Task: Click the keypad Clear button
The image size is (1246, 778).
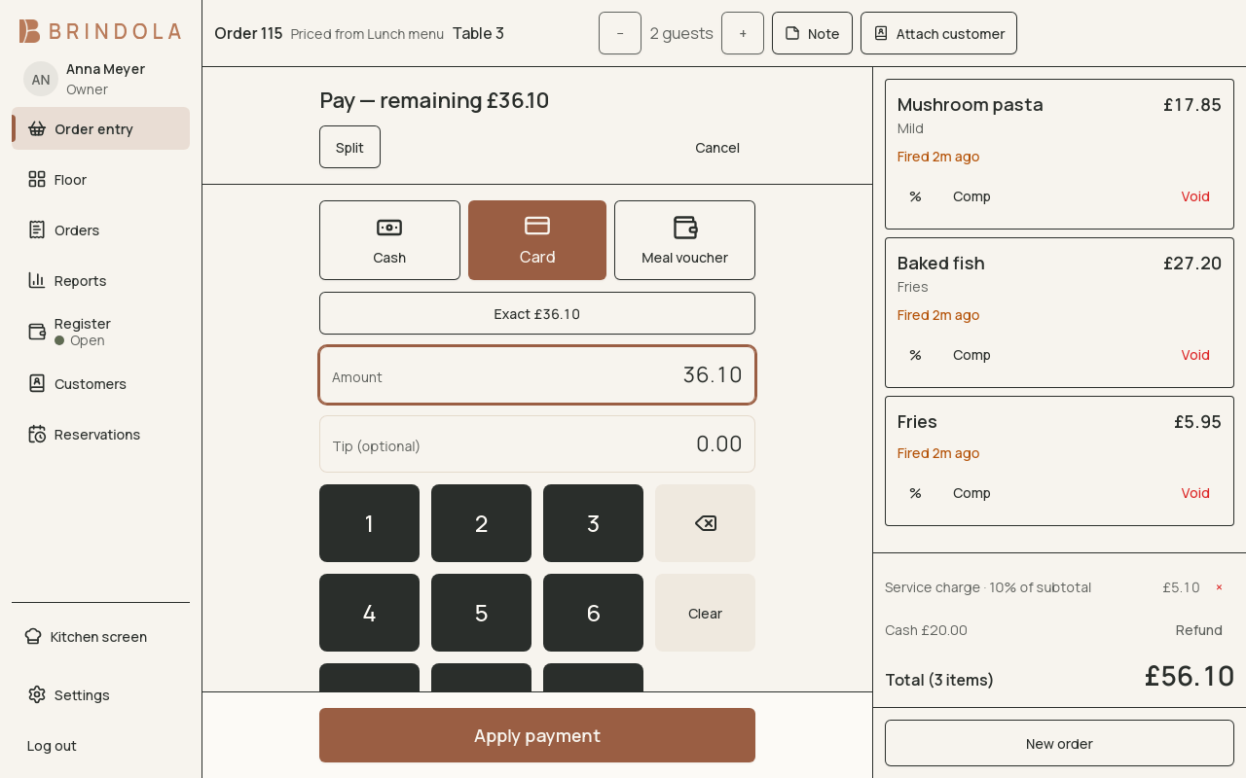Action: coord(705,613)
